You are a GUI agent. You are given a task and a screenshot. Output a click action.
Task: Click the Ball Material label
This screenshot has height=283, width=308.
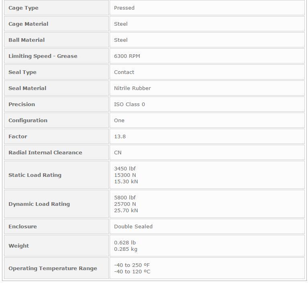click(27, 40)
